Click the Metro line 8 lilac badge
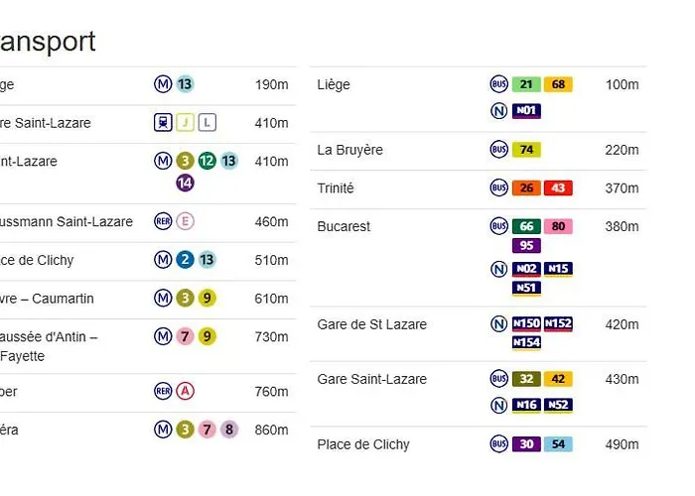695x496 pixels. click(x=229, y=430)
